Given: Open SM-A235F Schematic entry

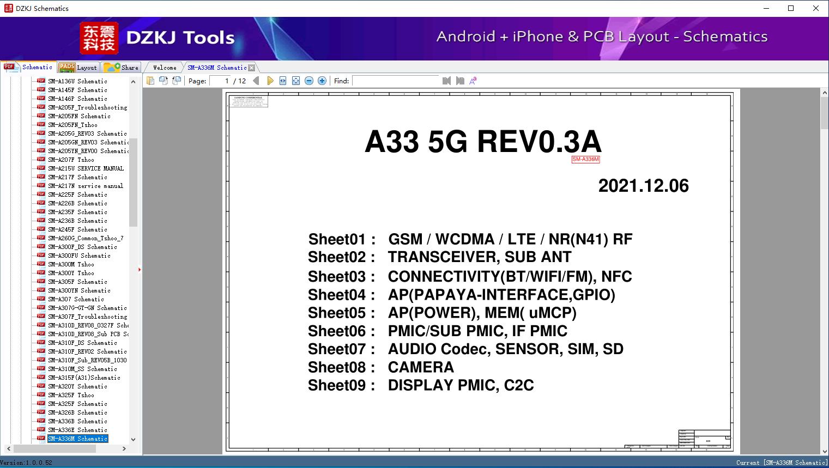Looking at the screenshot, I should (x=77, y=212).
